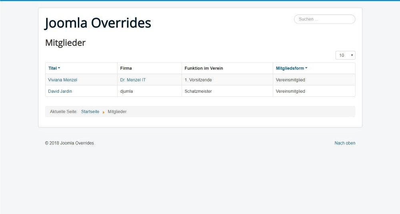This screenshot has width=400, height=214.
Task: Click the Funktion im Verein column header
Action: [204, 68]
